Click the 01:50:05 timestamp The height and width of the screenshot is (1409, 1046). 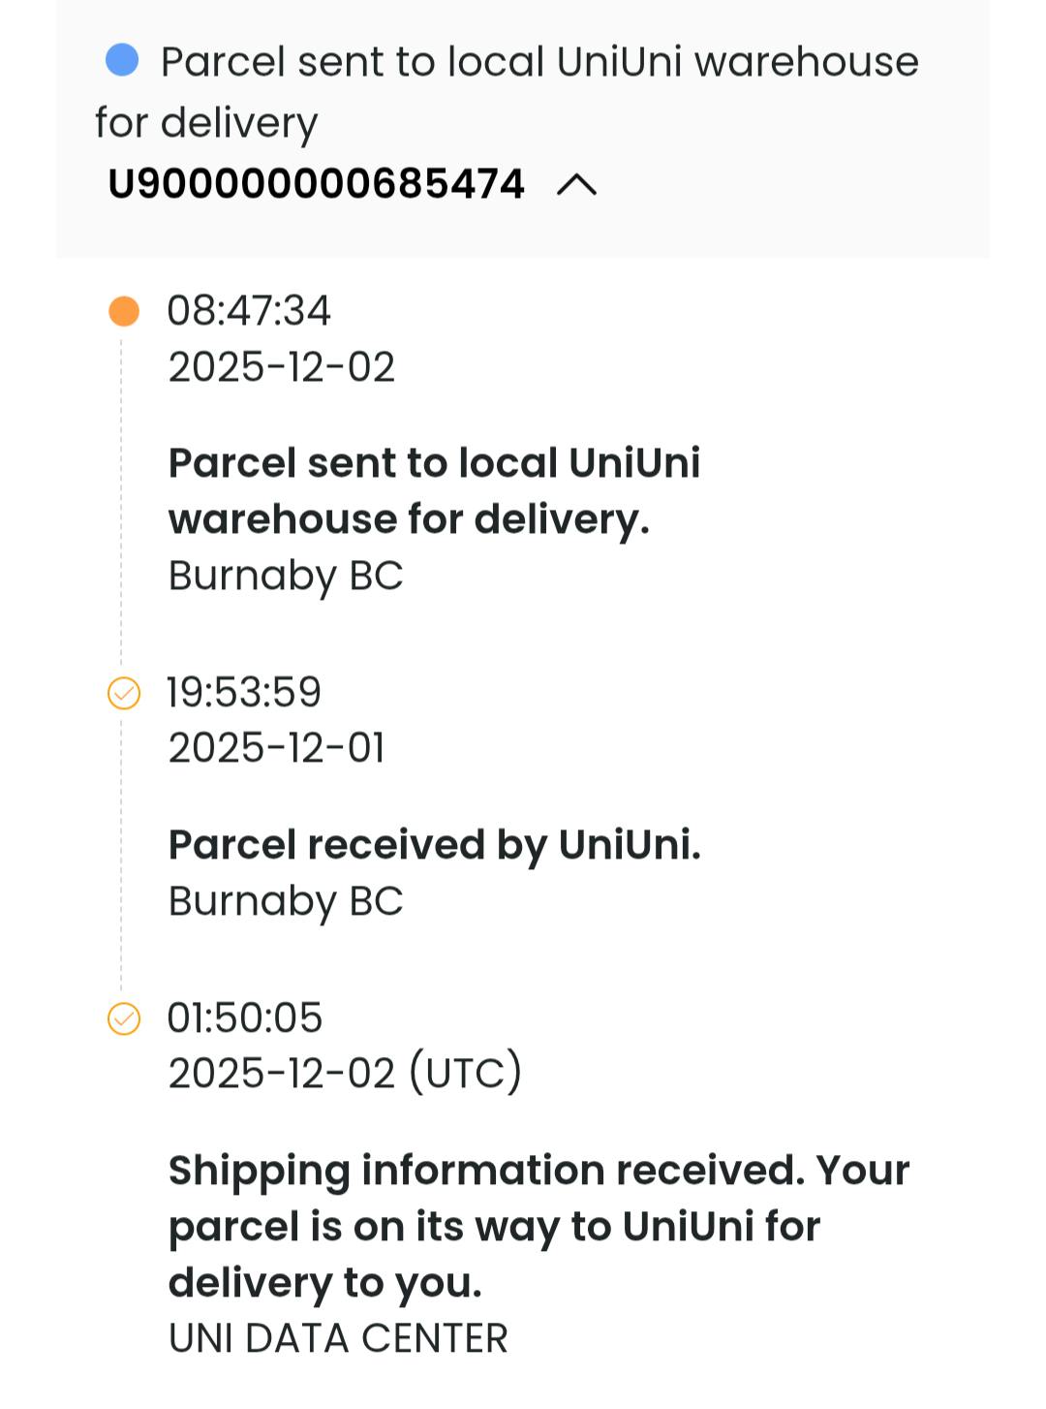(x=245, y=1018)
